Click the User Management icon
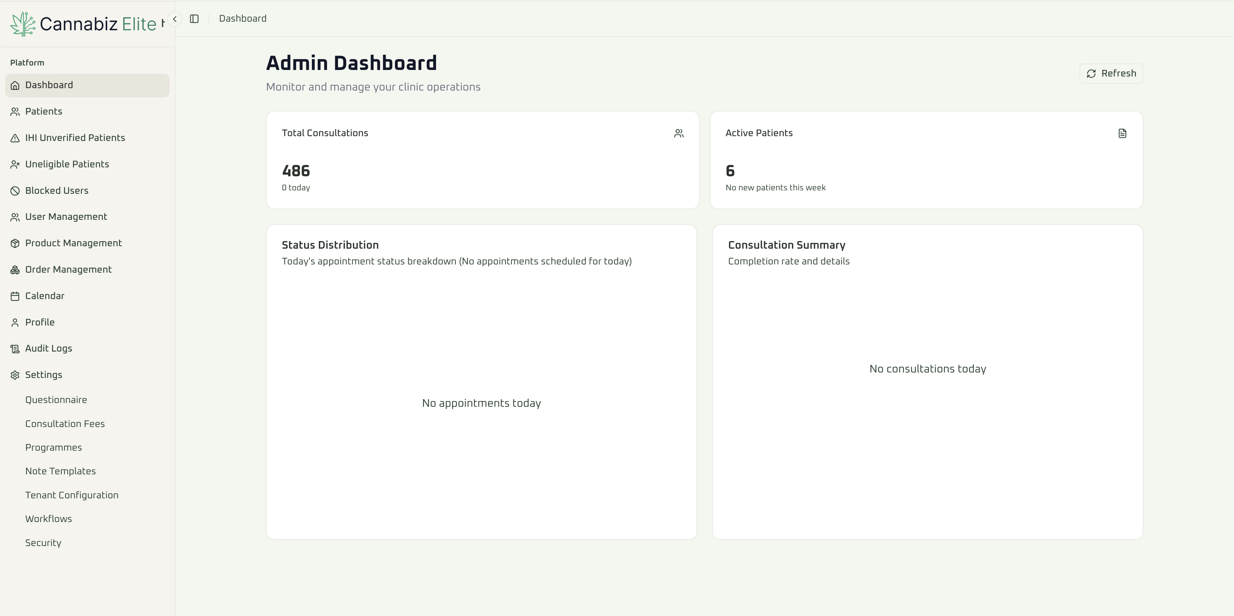 [15, 217]
